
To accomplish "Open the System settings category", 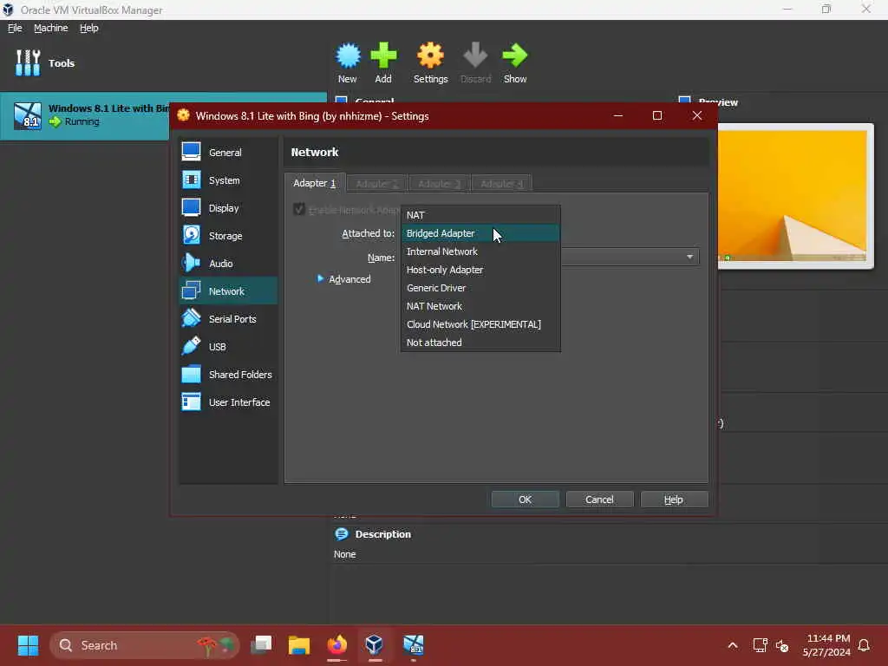I will pos(228,180).
